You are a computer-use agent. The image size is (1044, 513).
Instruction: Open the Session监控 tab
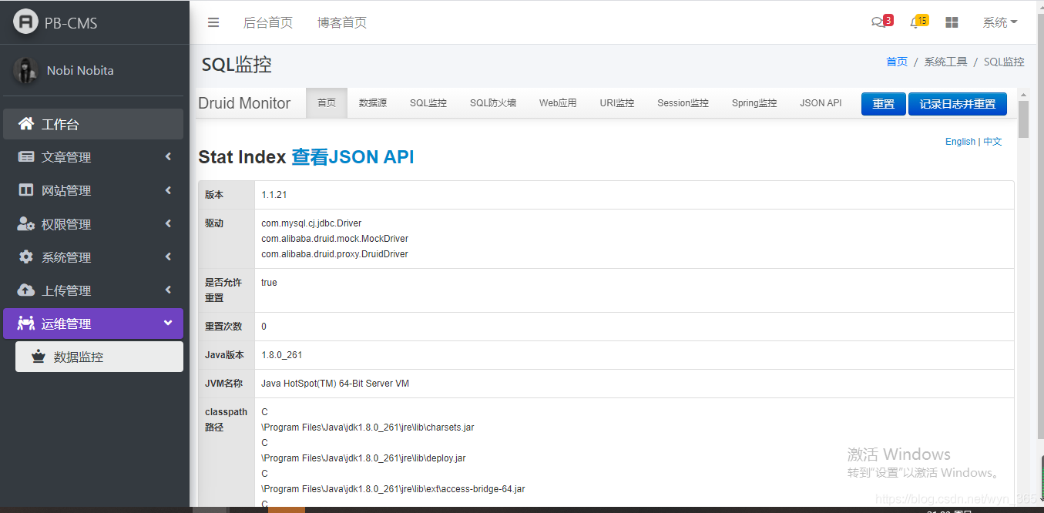(x=683, y=102)
